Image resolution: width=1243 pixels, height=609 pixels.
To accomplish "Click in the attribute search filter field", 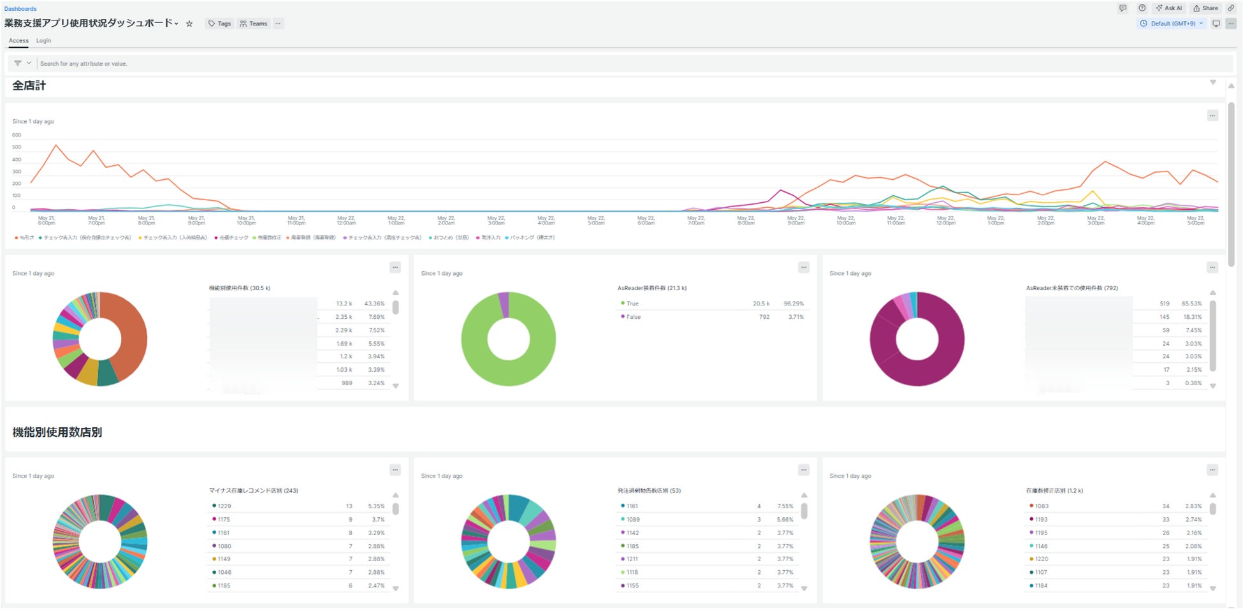I will pos(631,64).
